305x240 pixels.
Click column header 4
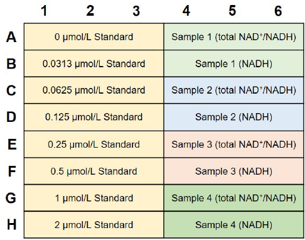pyautogui.click(x=186, y=11)
